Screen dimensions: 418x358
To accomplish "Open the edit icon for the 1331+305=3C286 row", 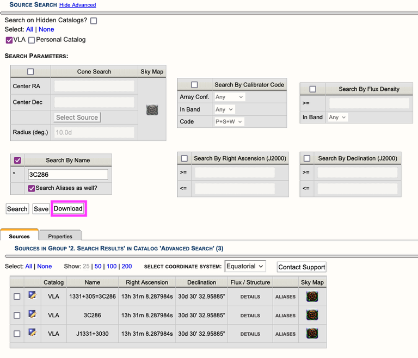I will point(32,296).
